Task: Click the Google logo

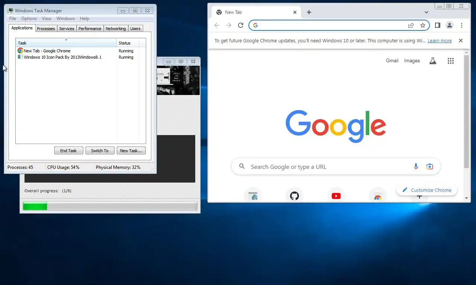Action: pyautogui.click(x=336, y=126)
